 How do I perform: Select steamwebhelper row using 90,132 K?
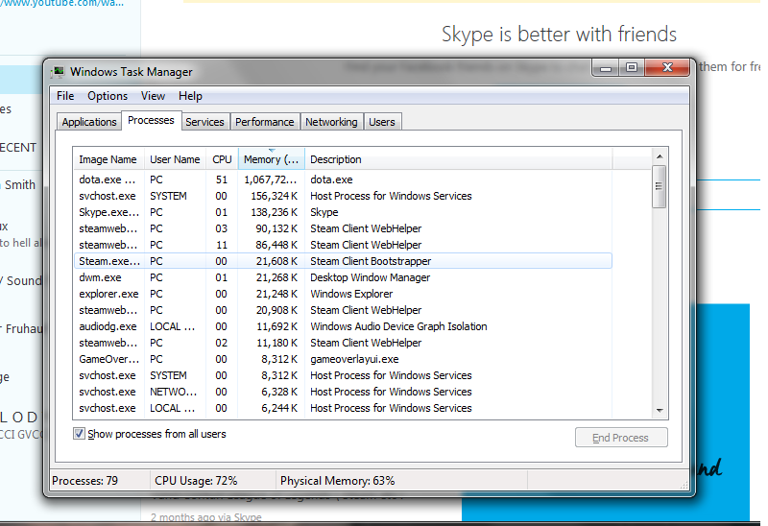click(x=343, y=228)
